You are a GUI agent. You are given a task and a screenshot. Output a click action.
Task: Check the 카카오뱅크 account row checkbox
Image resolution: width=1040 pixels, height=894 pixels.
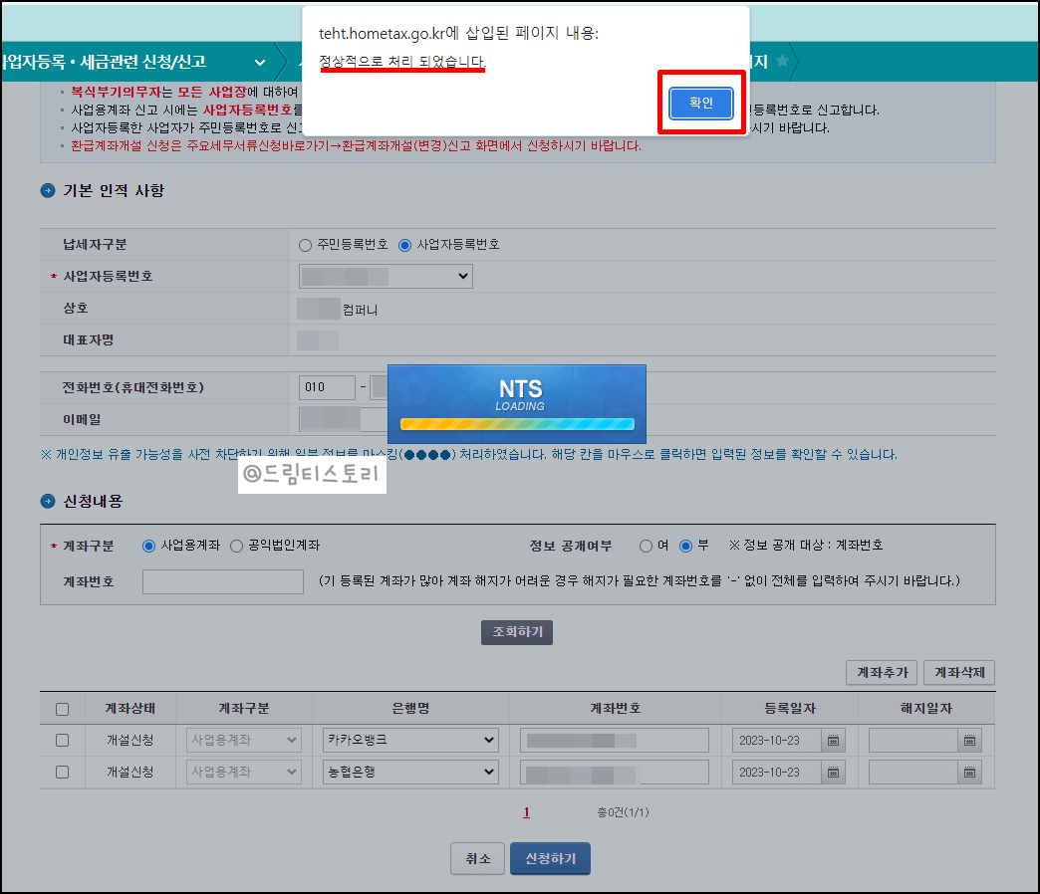[62, 740]
